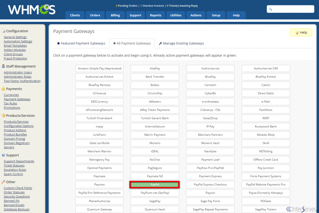
Task: Open Support Departments link
Action: point(19,161)
